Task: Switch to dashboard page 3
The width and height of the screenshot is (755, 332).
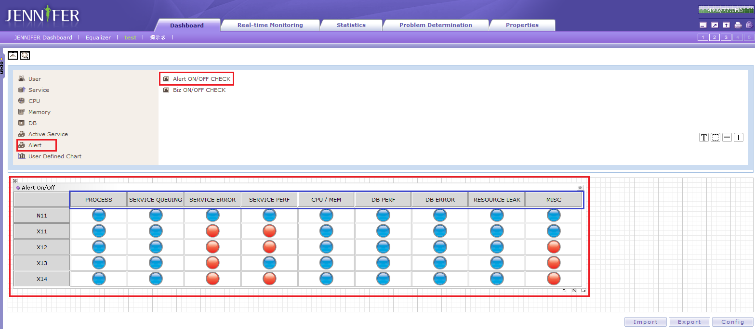Action: click(726, 38)
